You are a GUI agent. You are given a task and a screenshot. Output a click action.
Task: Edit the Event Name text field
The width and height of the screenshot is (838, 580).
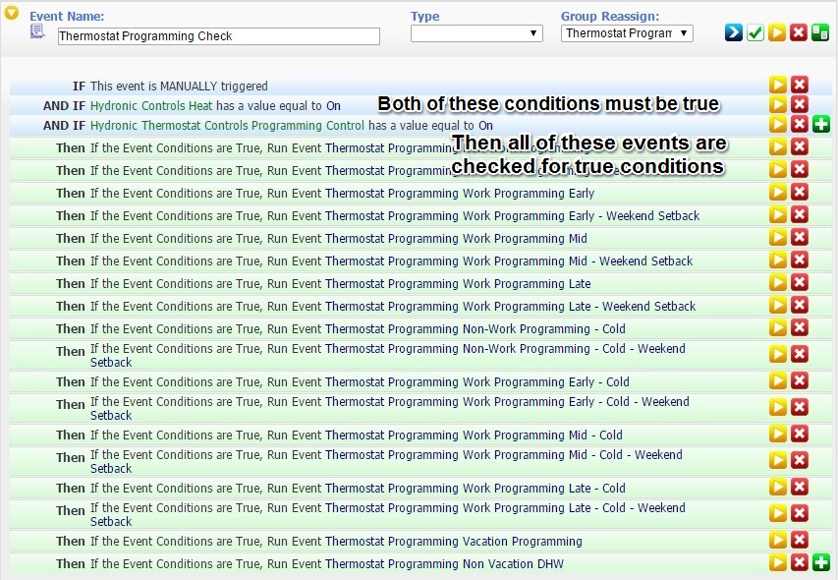point(218,36)
